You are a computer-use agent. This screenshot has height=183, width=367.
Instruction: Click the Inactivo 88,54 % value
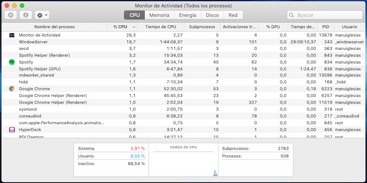(x=136, y=164)
